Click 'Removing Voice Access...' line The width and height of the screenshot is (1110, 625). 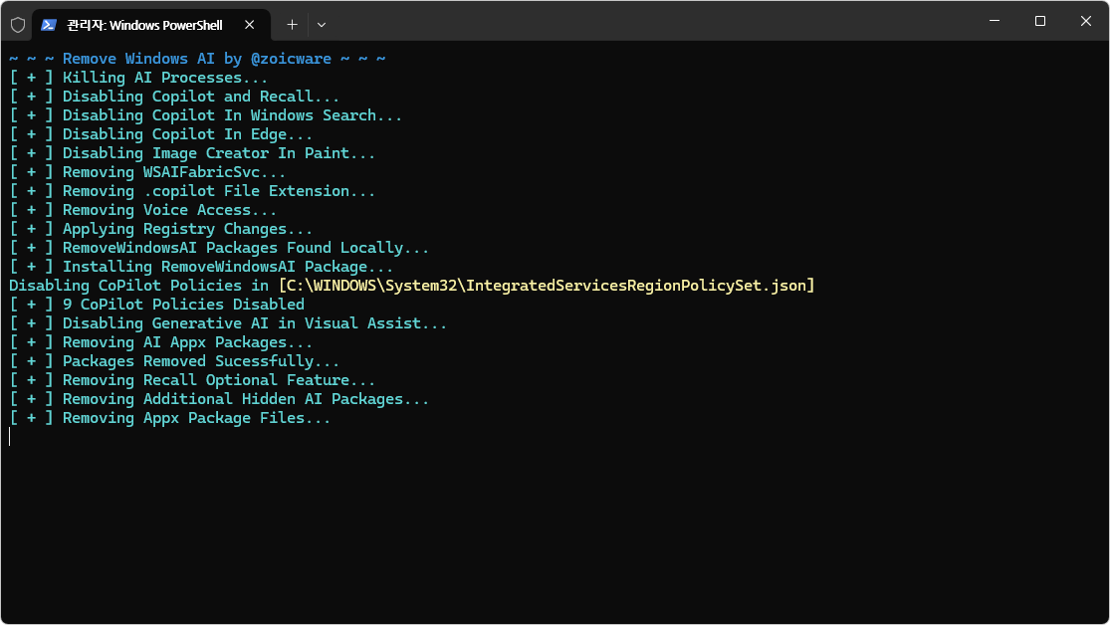click(143, 210)
